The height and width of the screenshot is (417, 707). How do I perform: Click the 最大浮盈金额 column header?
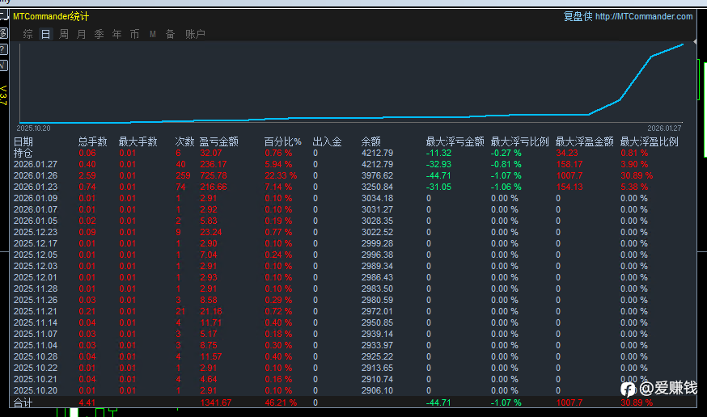[584, 142]
